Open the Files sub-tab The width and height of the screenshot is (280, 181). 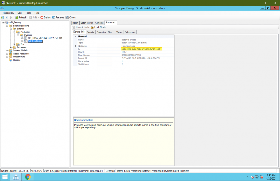point(110,32)
